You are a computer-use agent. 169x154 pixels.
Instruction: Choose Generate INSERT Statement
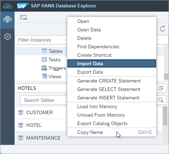pyautogui.click(x=112, y=98)
